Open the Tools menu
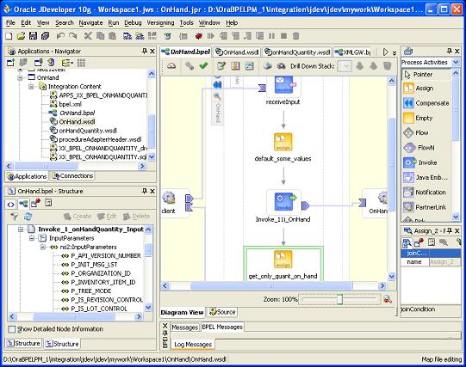The height and width of the screenshot is (367, 466). (x=186, y=22)
